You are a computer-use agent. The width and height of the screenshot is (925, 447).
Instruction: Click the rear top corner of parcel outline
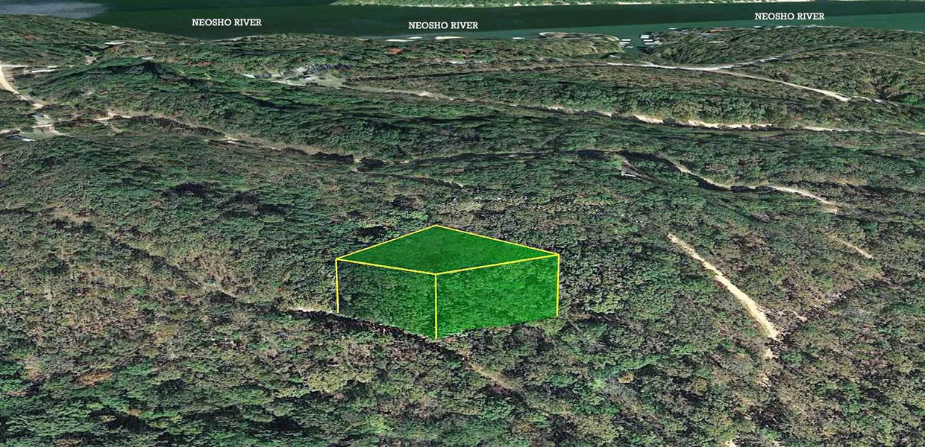(436, 226)
